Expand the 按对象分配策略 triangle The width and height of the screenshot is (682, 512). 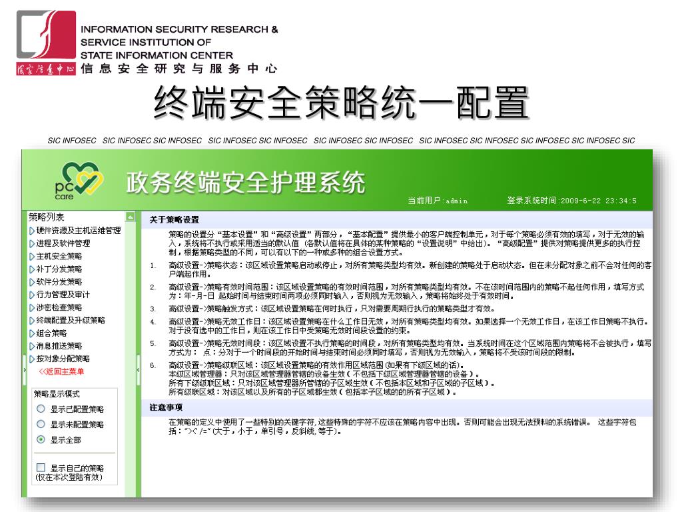pos(32,359)
